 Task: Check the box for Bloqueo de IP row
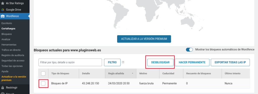pos(43,83)
